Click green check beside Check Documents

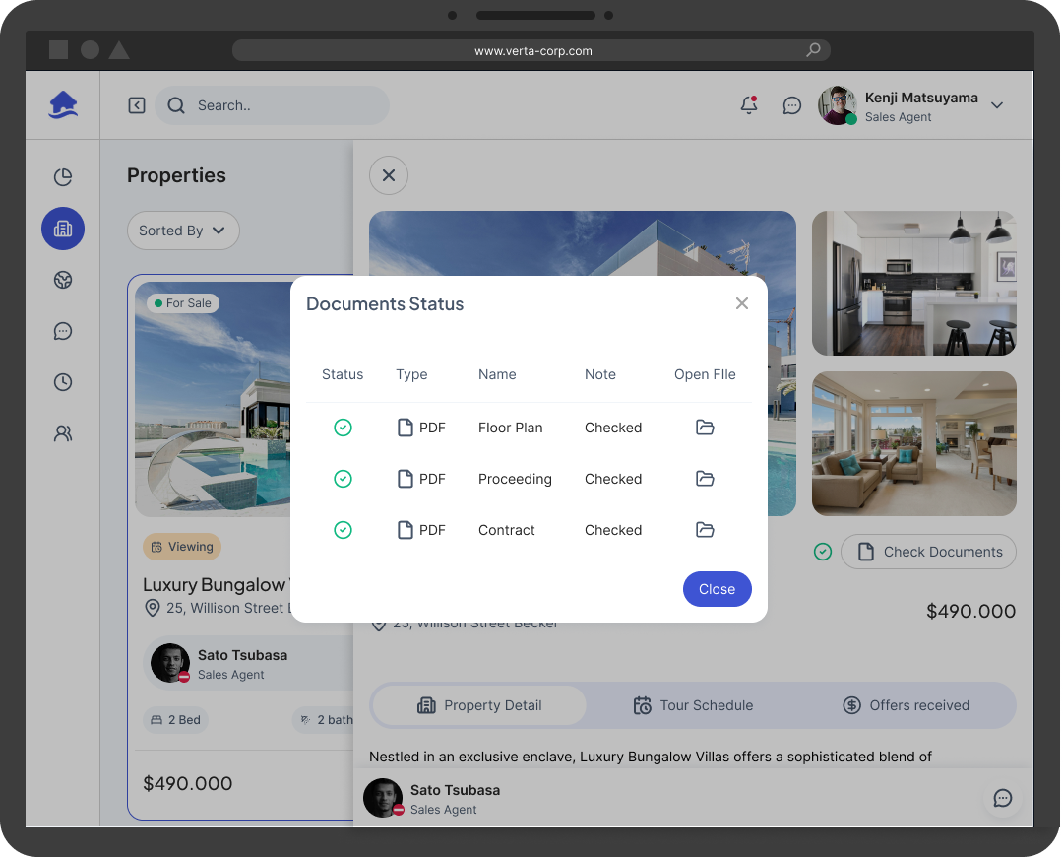(x=822, y=552)
